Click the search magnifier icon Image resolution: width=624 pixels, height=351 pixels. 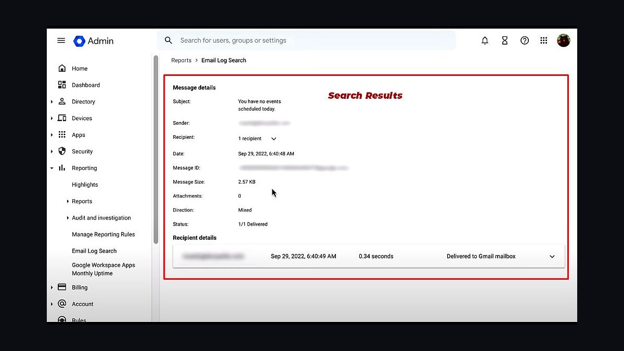click(168, 40)
